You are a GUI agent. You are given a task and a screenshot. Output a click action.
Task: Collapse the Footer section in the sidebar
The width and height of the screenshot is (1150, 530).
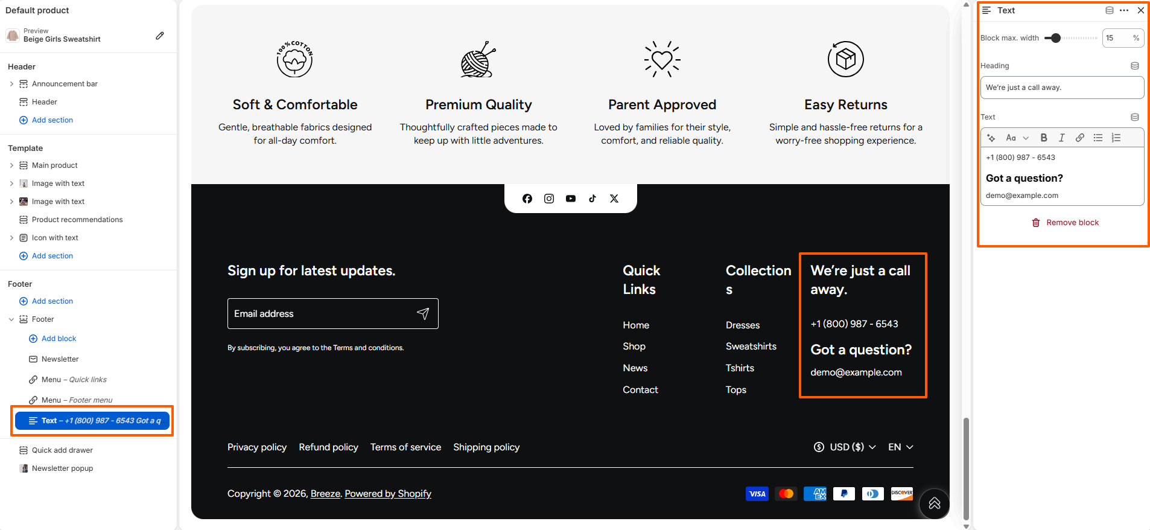(x=11, y=319)
